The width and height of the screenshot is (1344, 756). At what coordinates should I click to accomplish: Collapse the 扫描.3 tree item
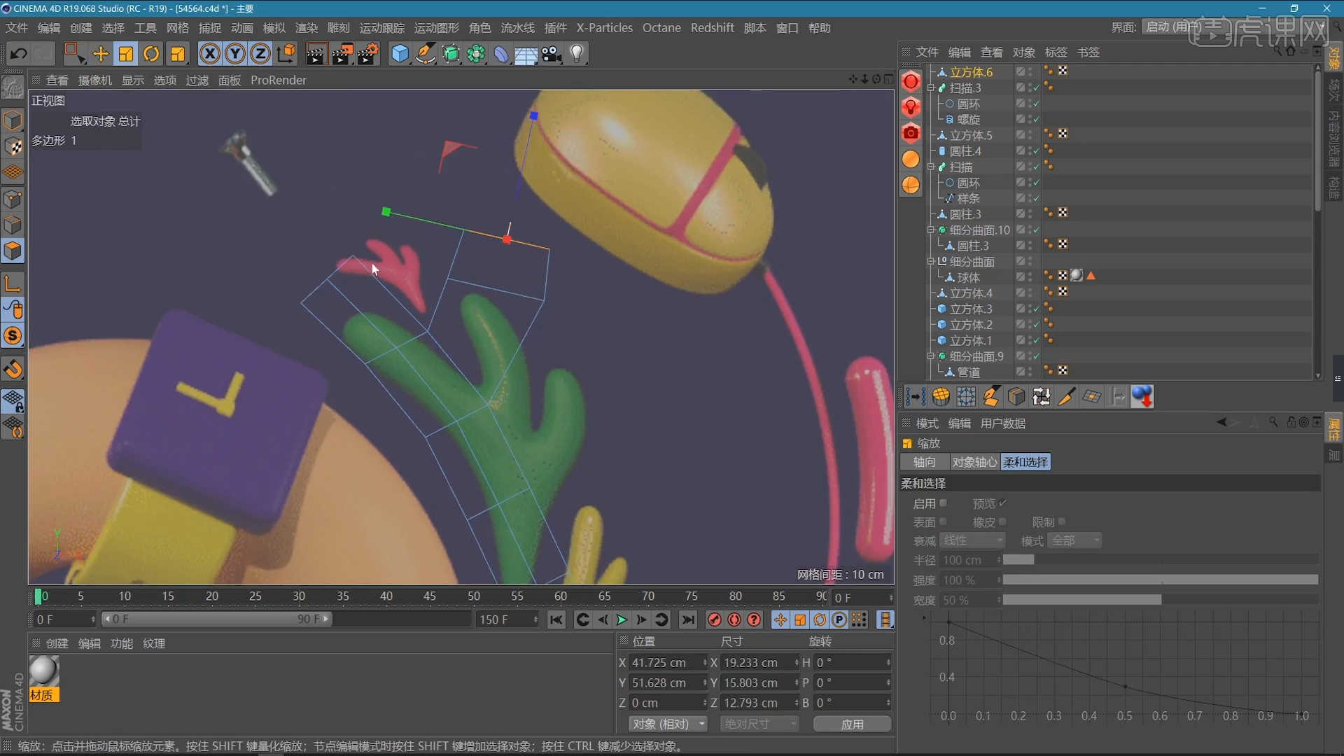click(x=931, y=88)
